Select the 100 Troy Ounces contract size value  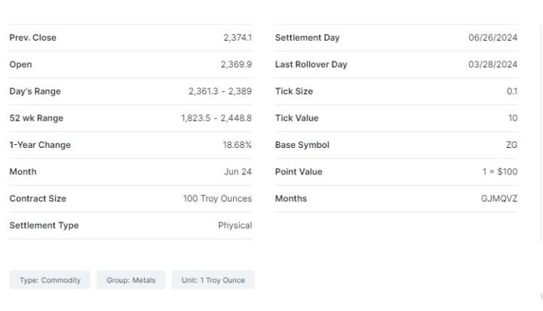[217, 199]
